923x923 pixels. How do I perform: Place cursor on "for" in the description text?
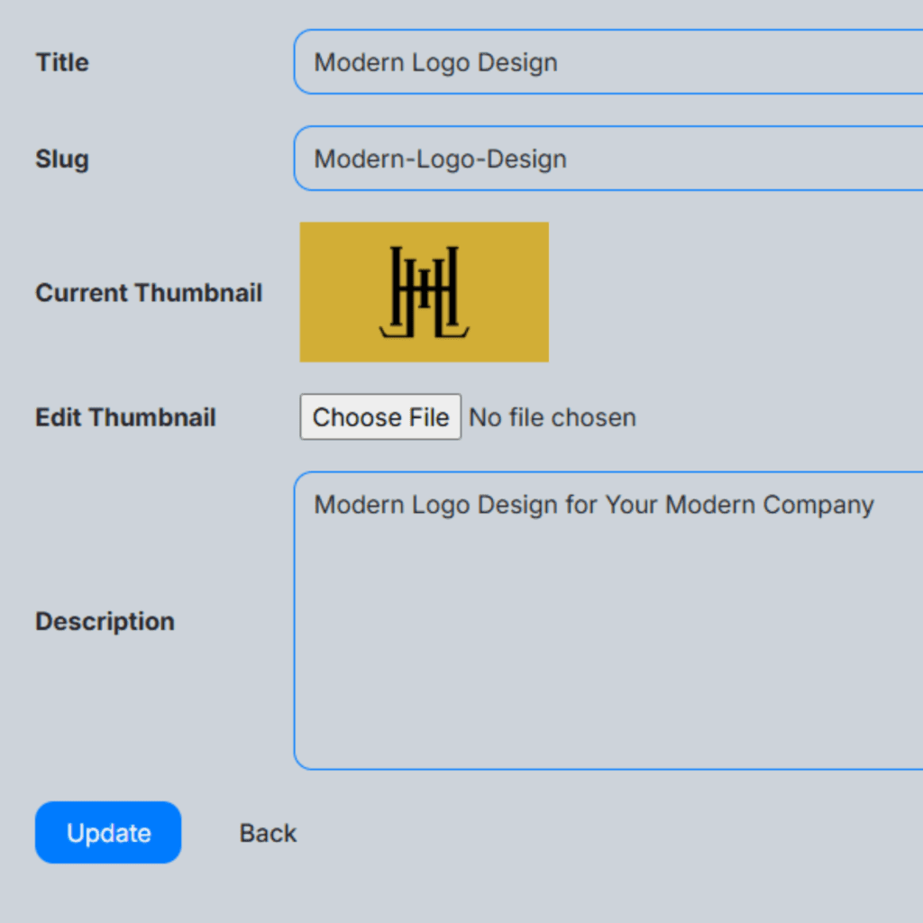click(580, 505)
